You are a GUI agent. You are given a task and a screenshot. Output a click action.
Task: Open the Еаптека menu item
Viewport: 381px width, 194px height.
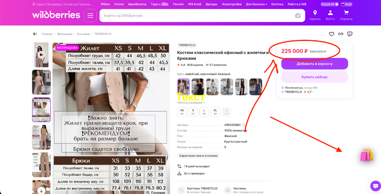tap(277, 4)
